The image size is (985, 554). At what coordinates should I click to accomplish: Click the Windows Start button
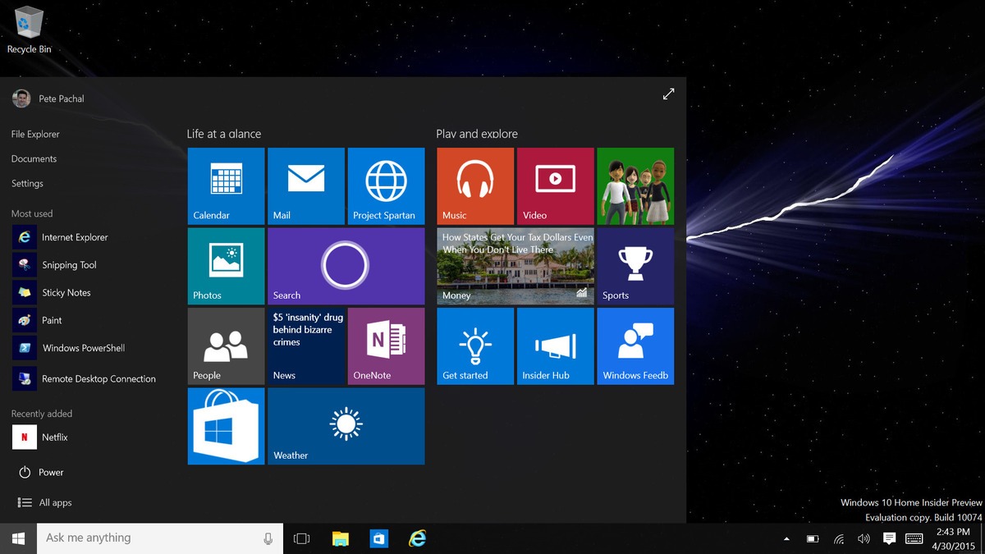(x=18, y=538)
